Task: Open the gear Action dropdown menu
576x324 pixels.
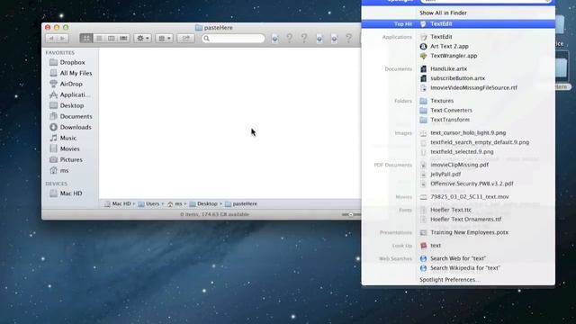Action: [142, 38]
